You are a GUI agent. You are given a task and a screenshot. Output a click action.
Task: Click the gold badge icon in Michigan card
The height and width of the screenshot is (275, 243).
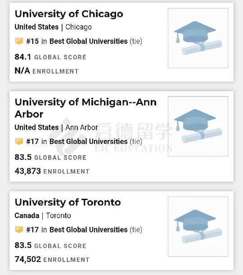[x=19, y=141]
